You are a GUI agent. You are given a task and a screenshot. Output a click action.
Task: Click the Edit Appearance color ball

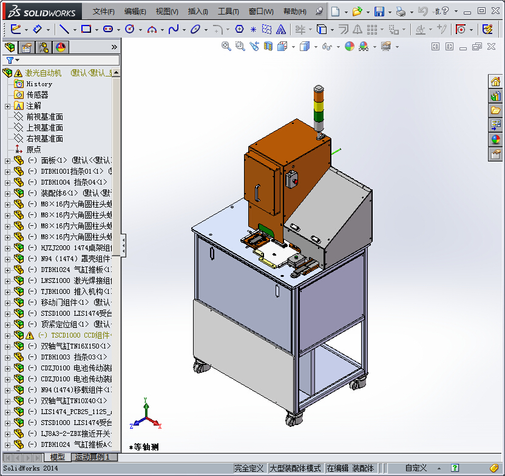(350, 46)
